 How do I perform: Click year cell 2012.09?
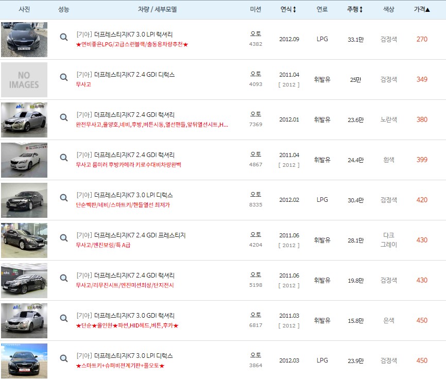[289, 39]
